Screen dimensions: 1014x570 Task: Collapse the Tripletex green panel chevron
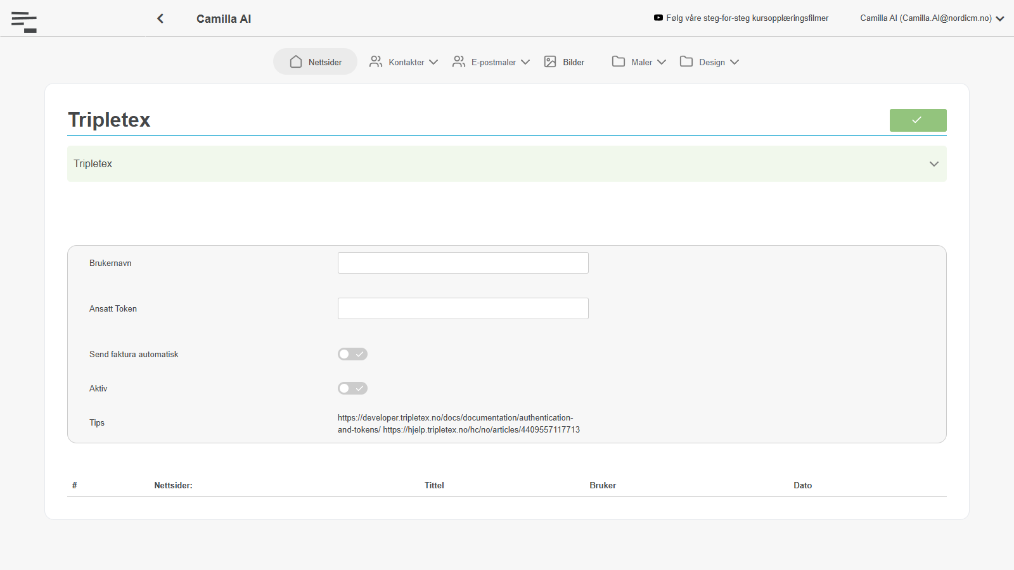(x=934, y=164)
